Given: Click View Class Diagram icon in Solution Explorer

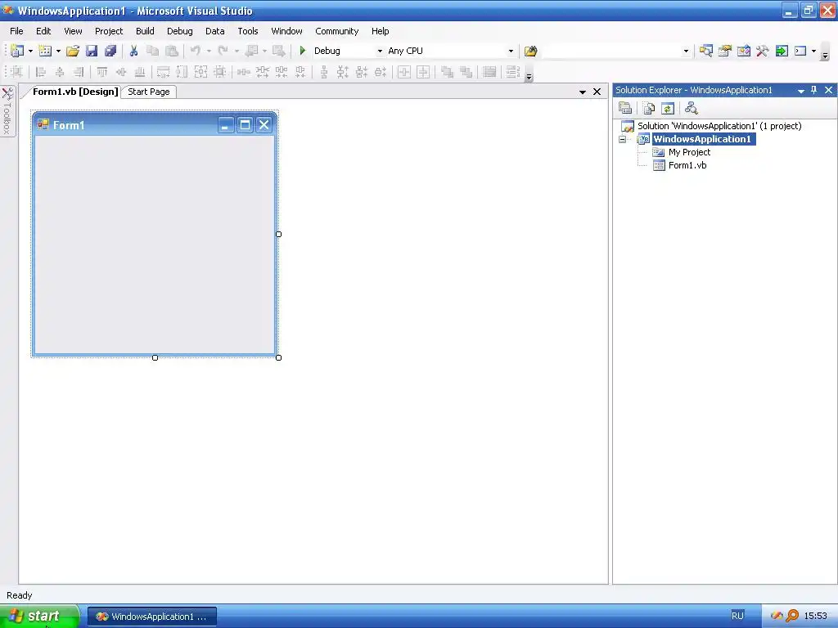Looking at the screenshot, I should point(691,109).
